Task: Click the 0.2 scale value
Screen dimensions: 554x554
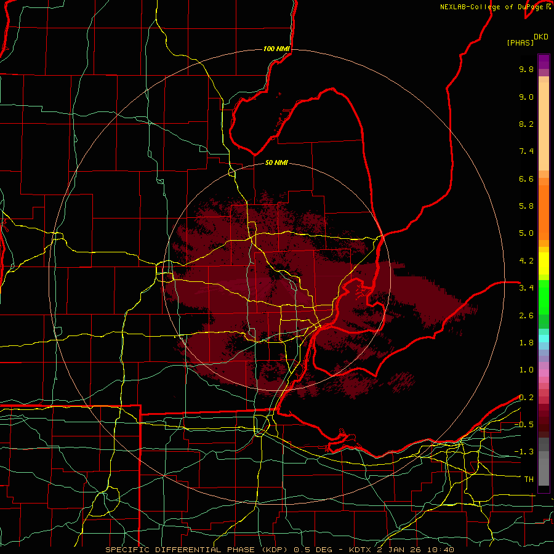Action: (526, 398)
